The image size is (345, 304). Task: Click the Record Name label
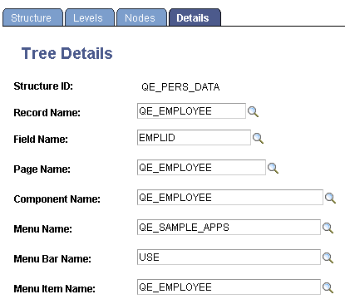point(47,113)
